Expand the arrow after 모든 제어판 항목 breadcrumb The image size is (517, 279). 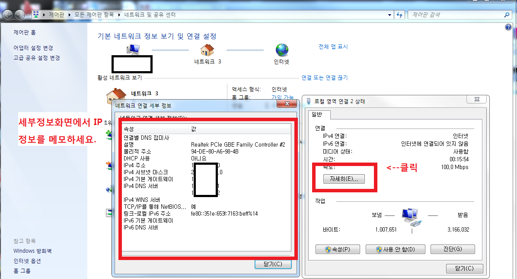click(119, 15)
